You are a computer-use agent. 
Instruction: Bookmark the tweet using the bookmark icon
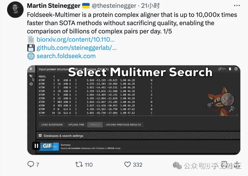pyautogui.click(x=224, y=164)
